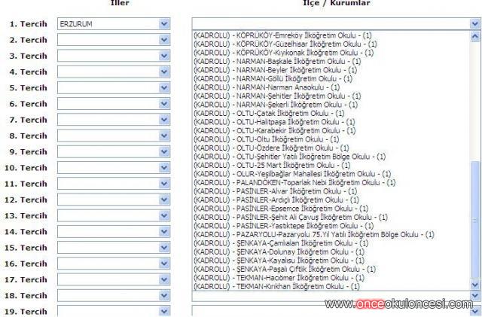Open the 10. Tercih province dropdown
482x317 pixels.
tap(114, 168)
